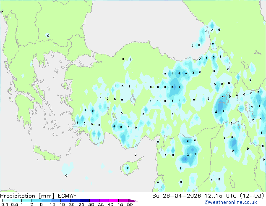Click the legend label '30'
Image resolution: width=266 pixels, height=206 pixels.
(x=91, y=204)
